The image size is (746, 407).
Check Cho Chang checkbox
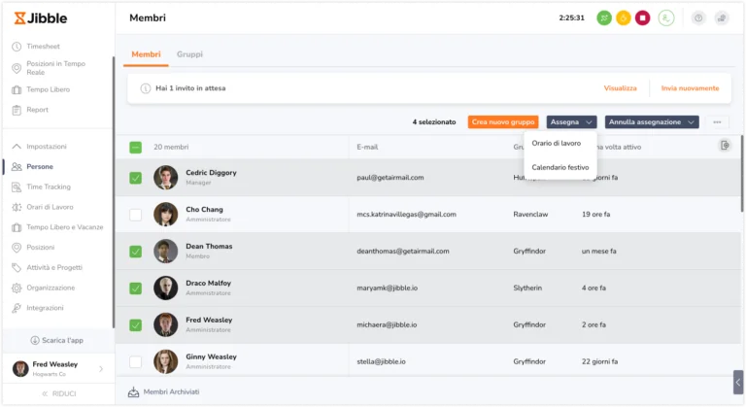click(x=136, y=215)
